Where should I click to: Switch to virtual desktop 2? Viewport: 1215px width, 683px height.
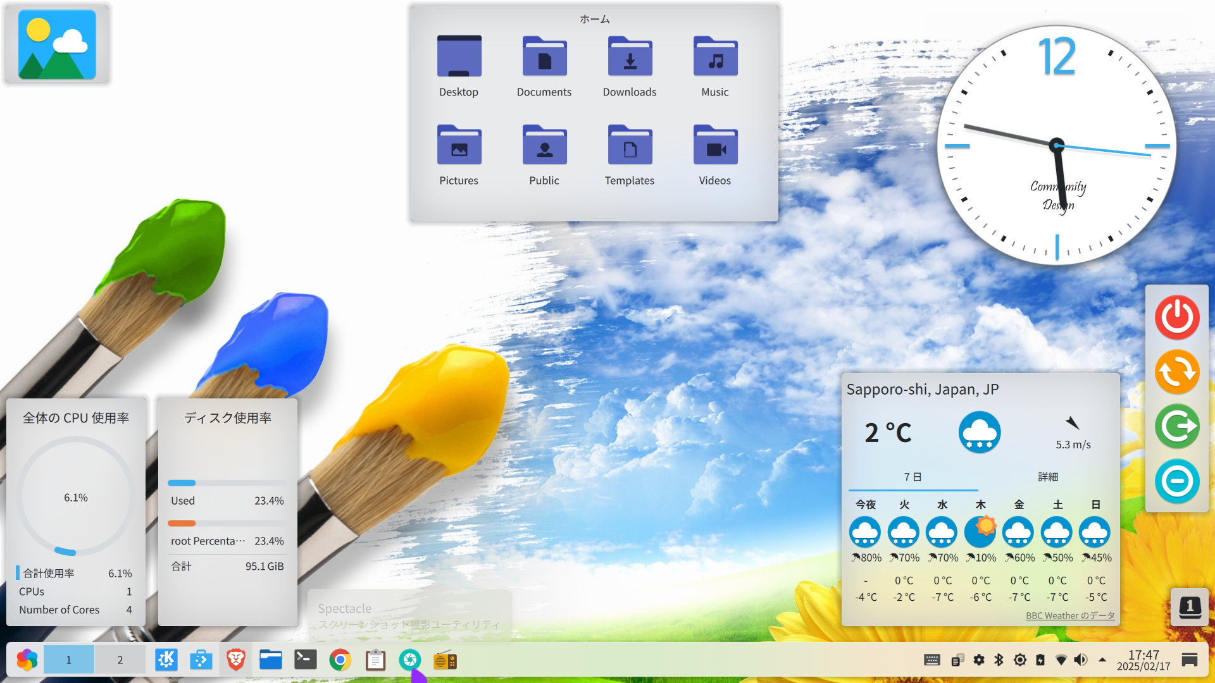tap(120, 660)
